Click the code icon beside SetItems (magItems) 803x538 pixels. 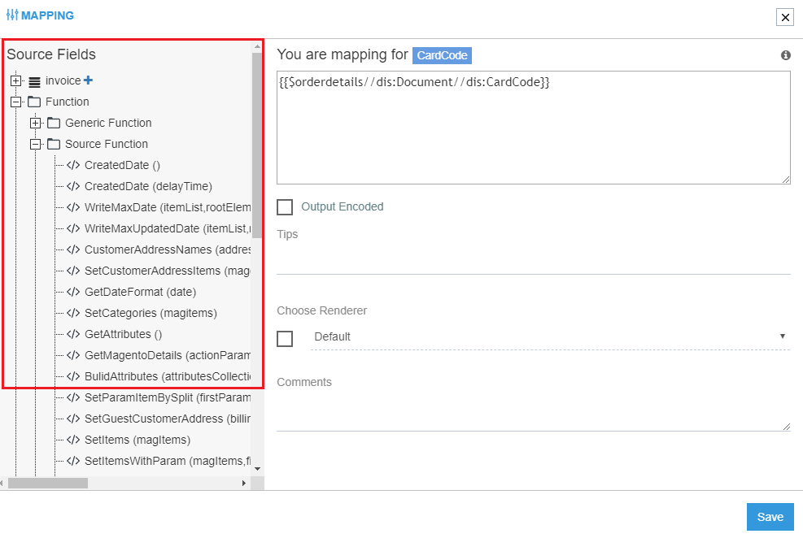73,440
